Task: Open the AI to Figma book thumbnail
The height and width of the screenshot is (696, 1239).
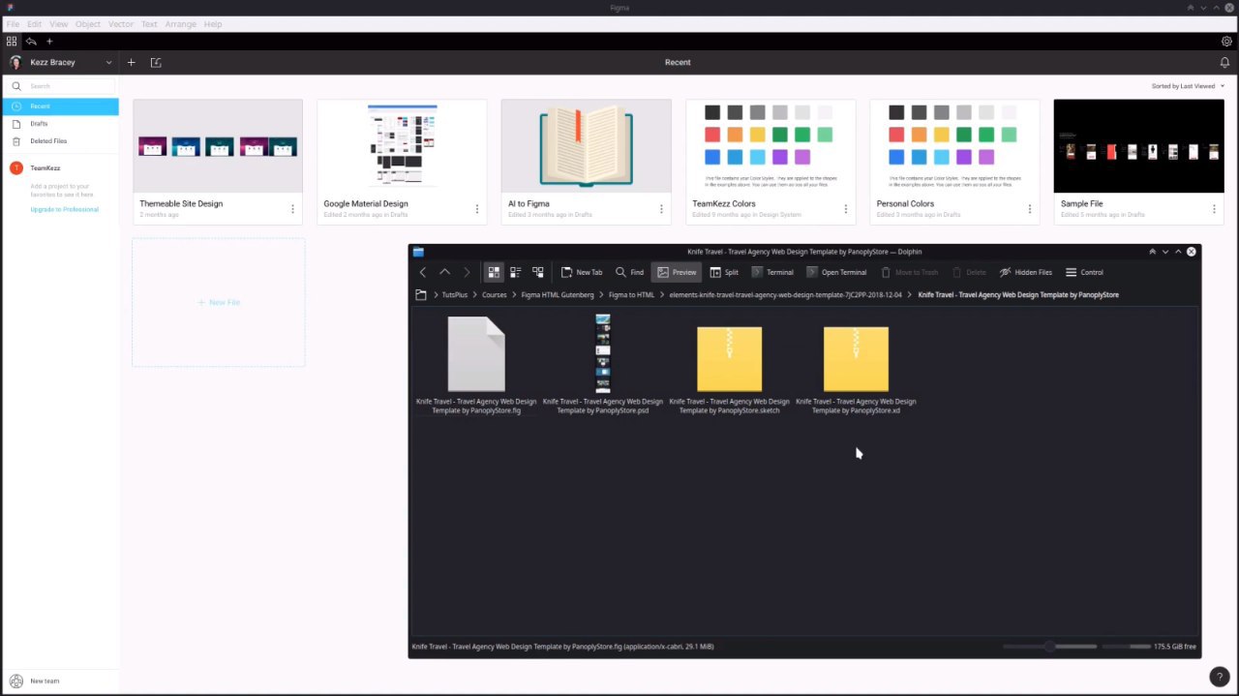Action: [x=586, y=146]
